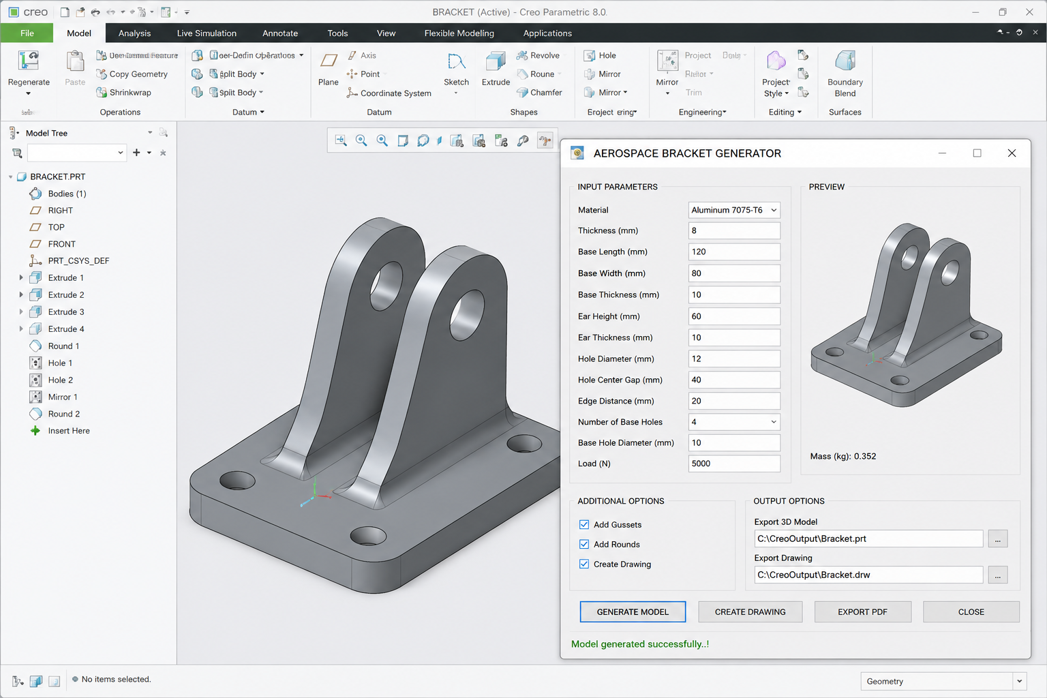Expand Extrude 4 in the Model Tree

click(21, 329)
